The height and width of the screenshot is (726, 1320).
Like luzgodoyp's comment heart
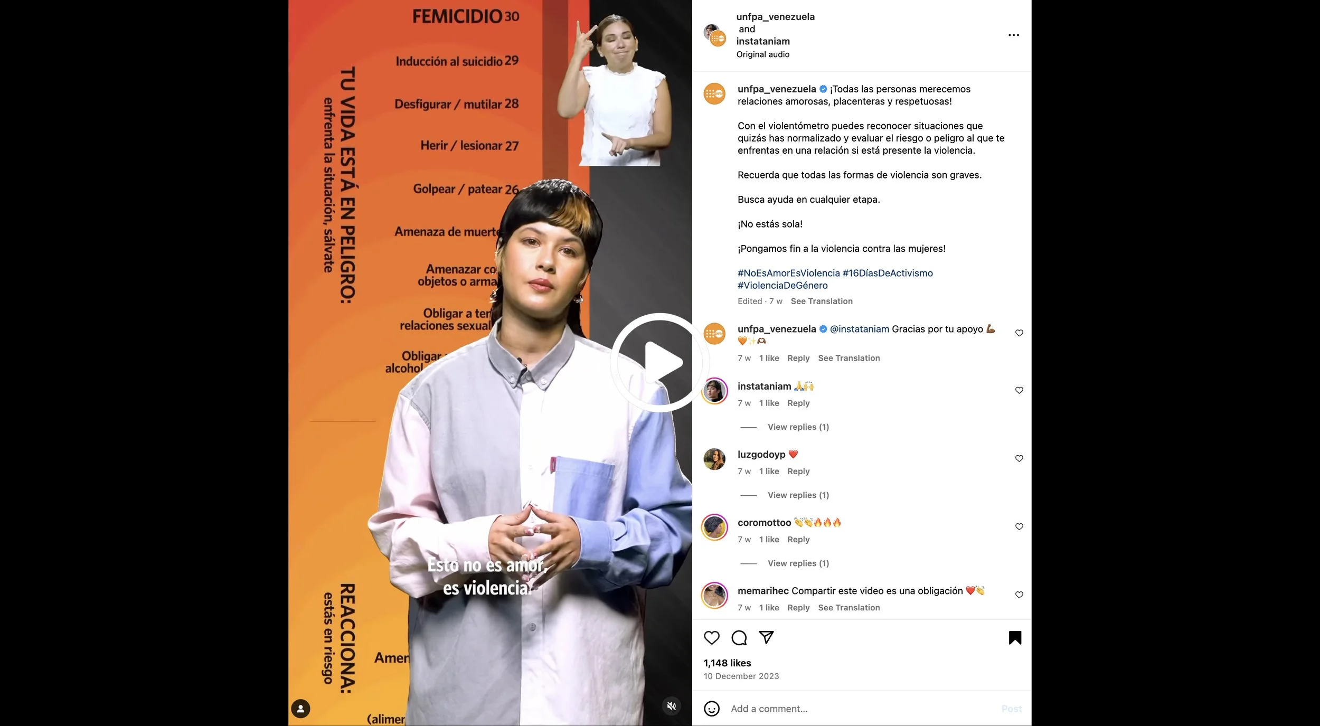[1019, 458]
